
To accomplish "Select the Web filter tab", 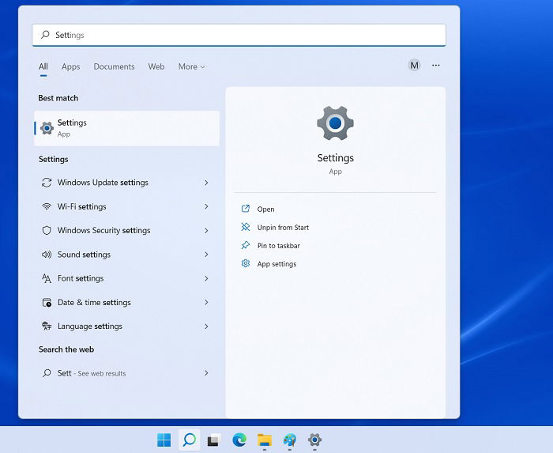I will (156, 66).
